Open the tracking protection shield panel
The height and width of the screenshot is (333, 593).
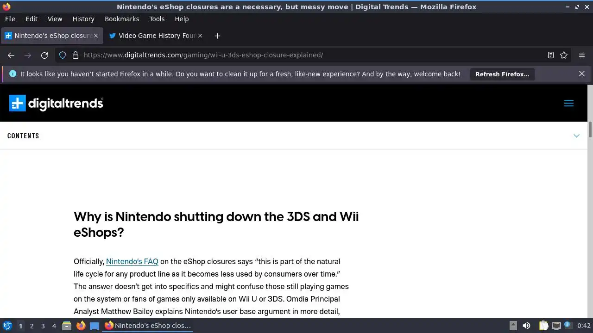[x=63, y=55]
